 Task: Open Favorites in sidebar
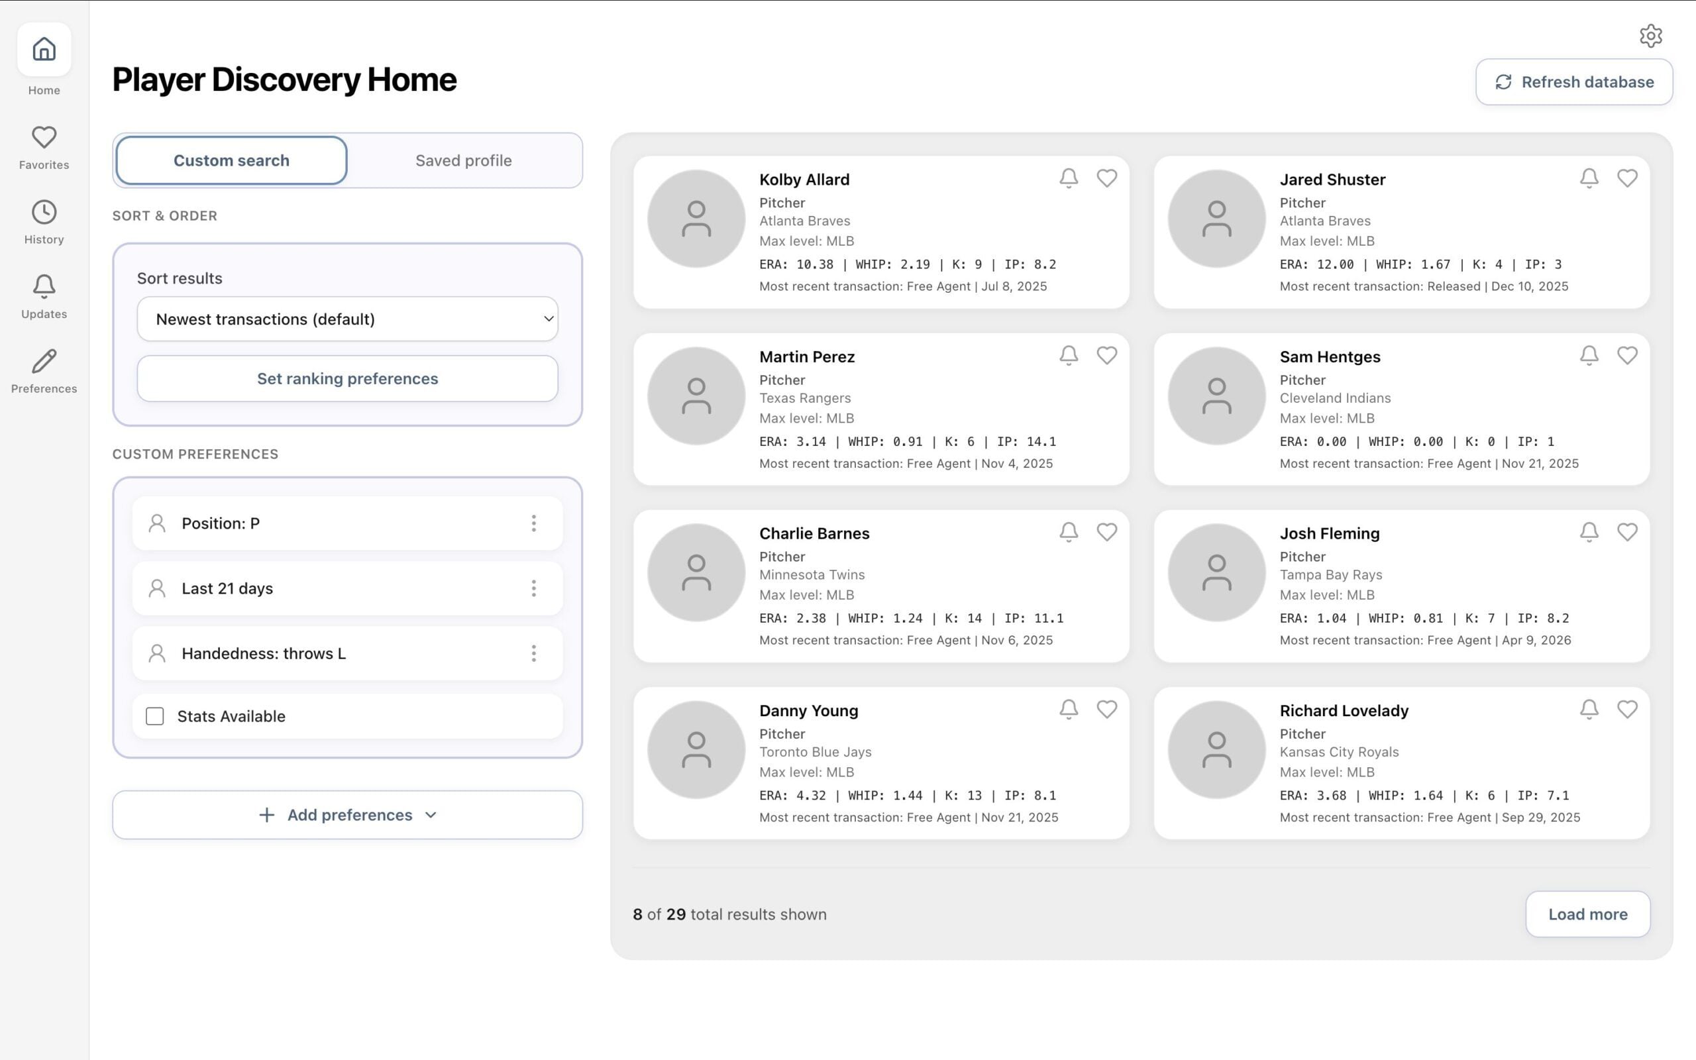coord(44,148)
